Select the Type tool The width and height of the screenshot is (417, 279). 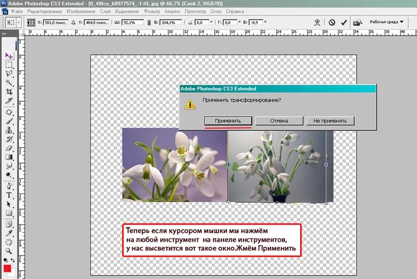coord(8,195)
